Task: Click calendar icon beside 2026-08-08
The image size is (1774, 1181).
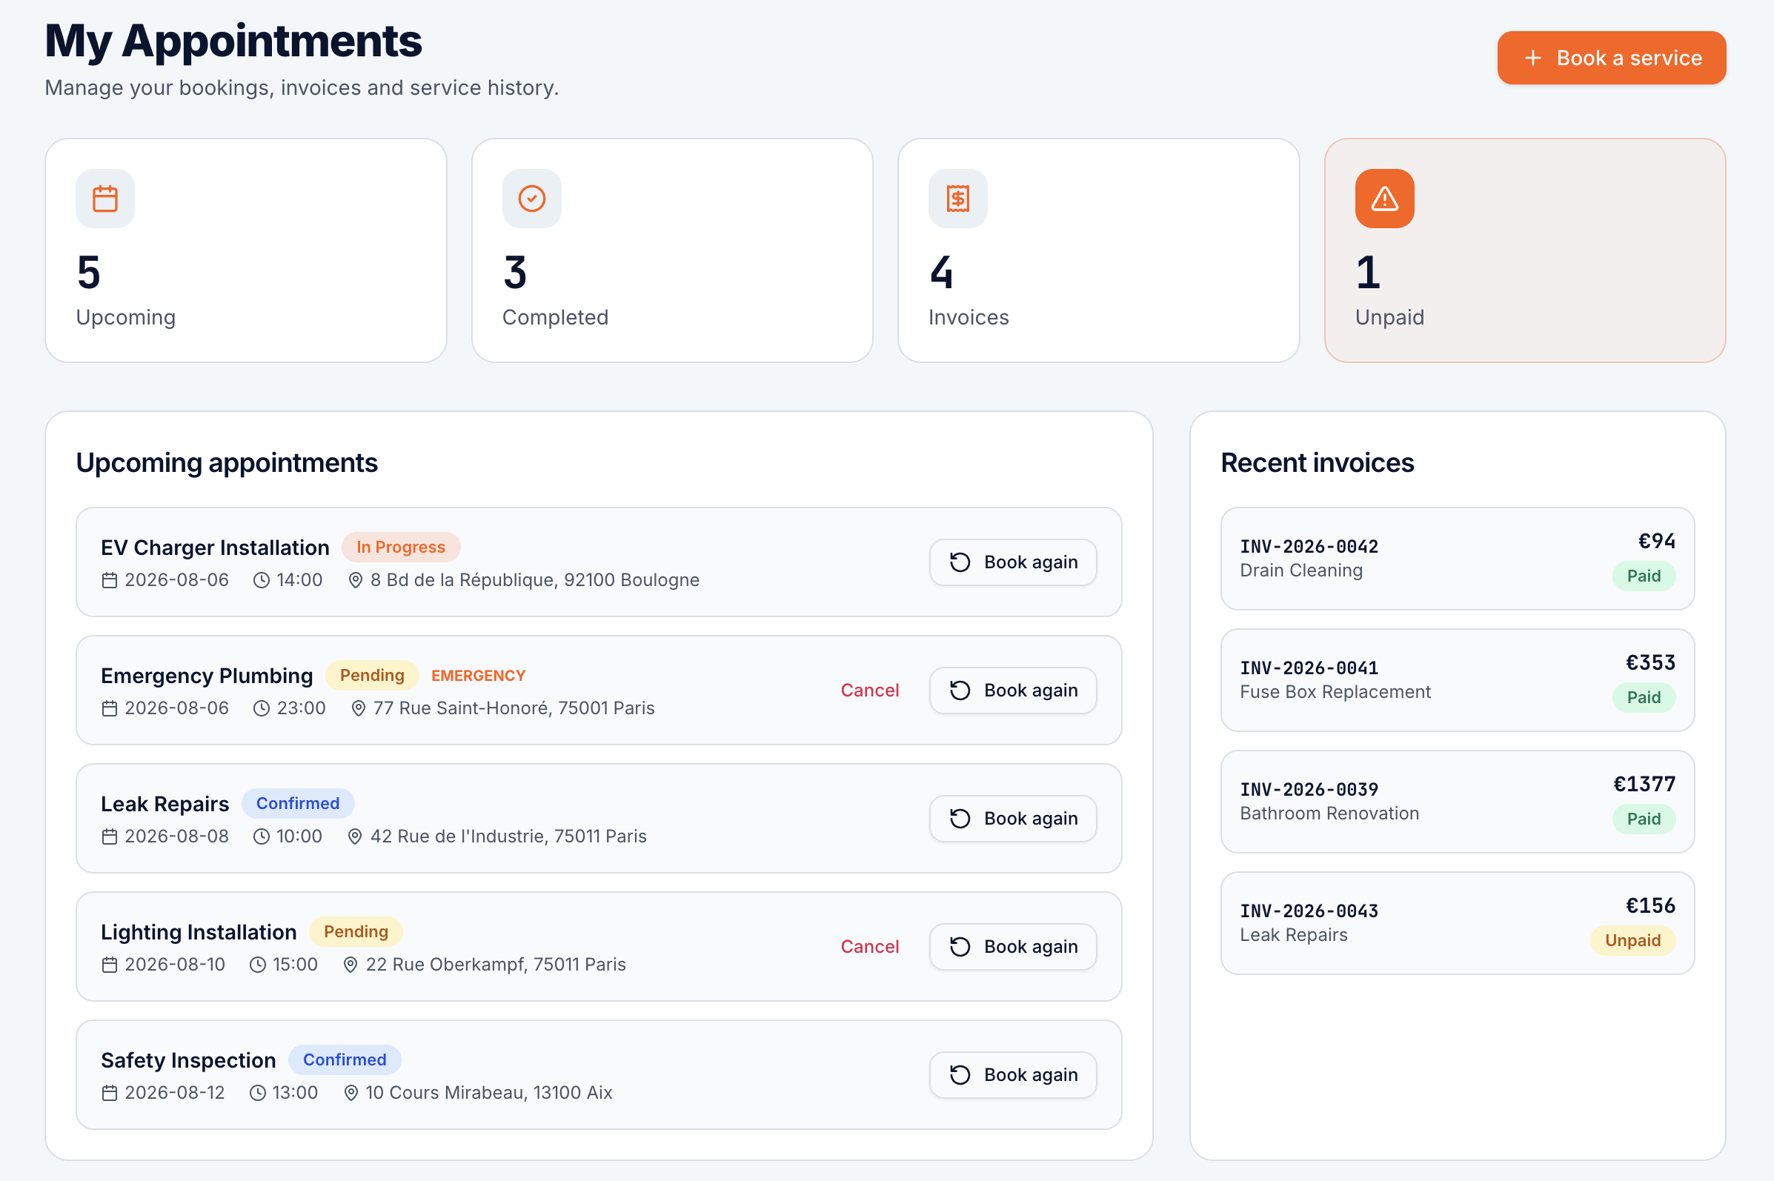Action: pyautogui.click(x=110, y=836)
